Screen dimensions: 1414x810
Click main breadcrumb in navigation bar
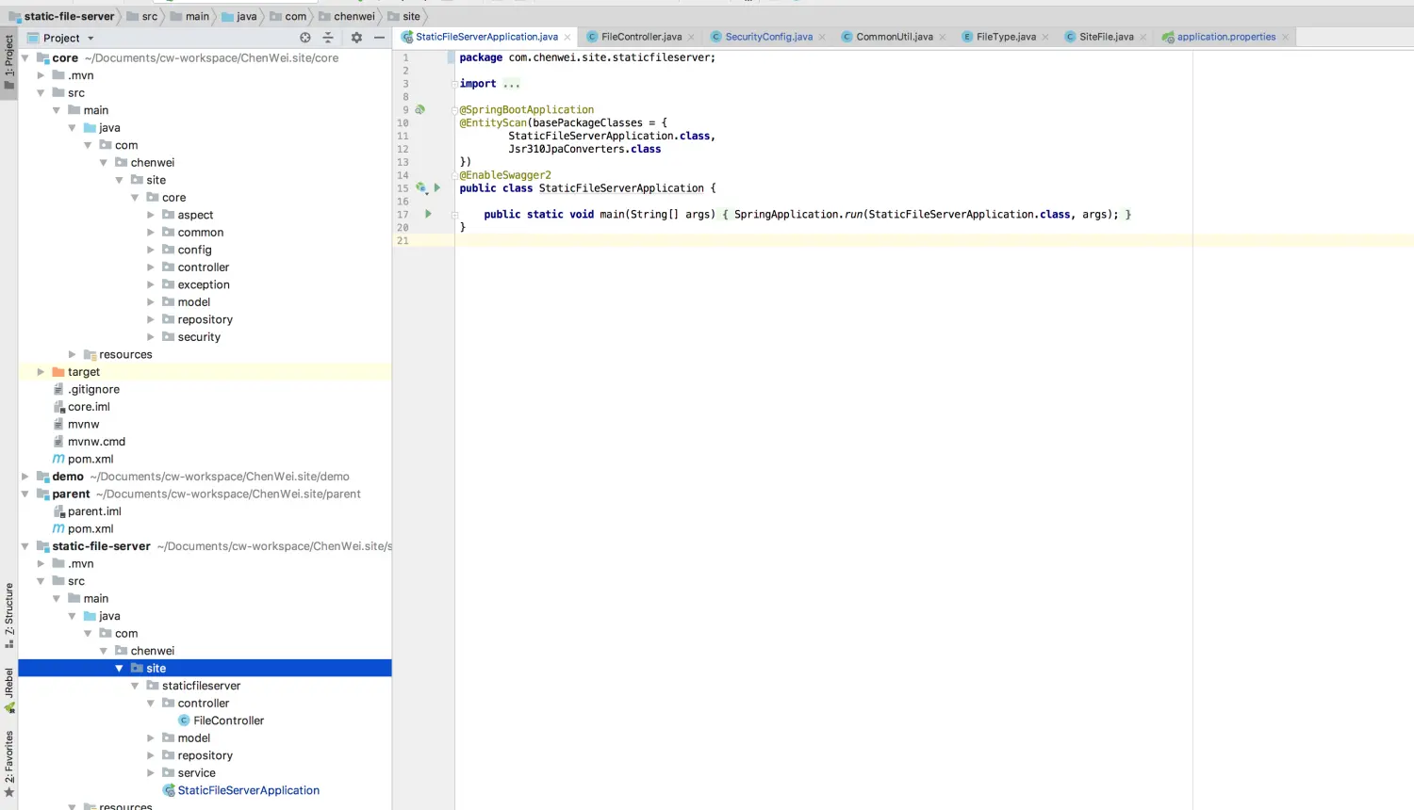[190, 16]
